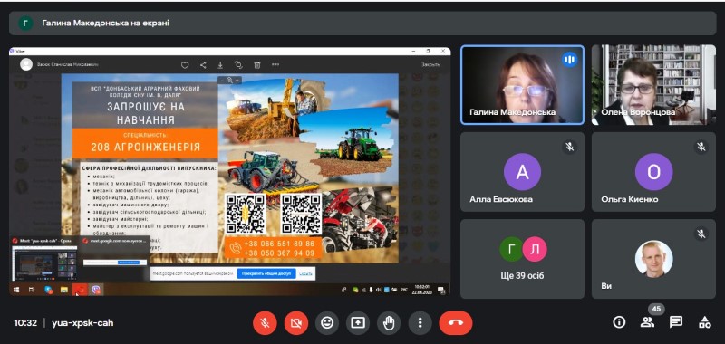725x344 pixels.
Task: Click 'Прекратить общий доступ' button
Action: tap(266, 273)
